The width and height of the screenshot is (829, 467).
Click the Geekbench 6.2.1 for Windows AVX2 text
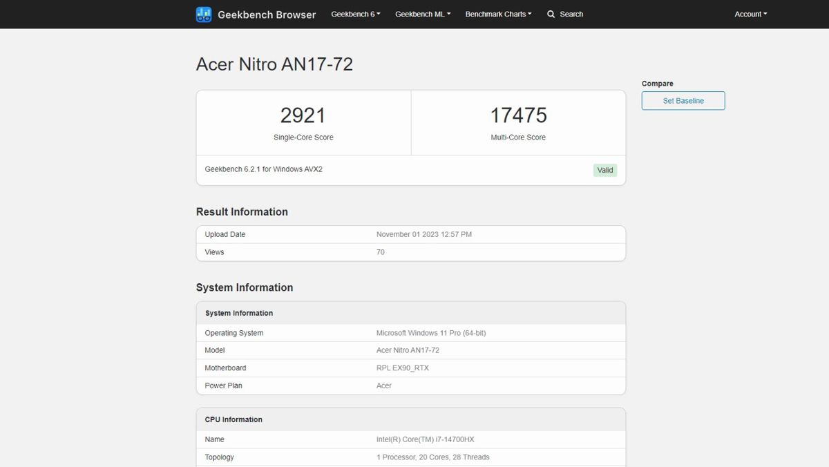[264, 169]
